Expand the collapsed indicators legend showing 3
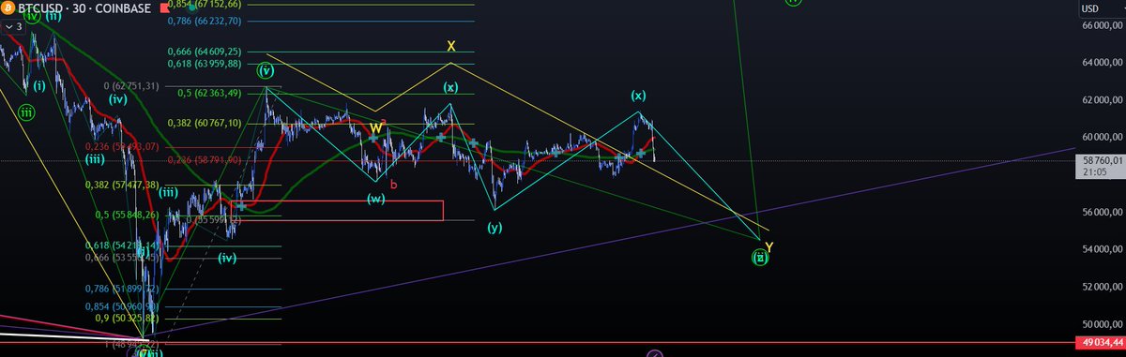Image resolution: width=1126 pixels, height=357 pixels. click(x=13, y=27)
